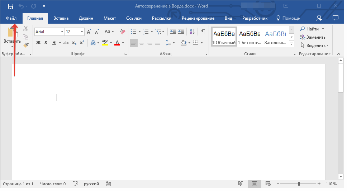Click the Заменить button

pyautogui.click(x=313, y=37)
